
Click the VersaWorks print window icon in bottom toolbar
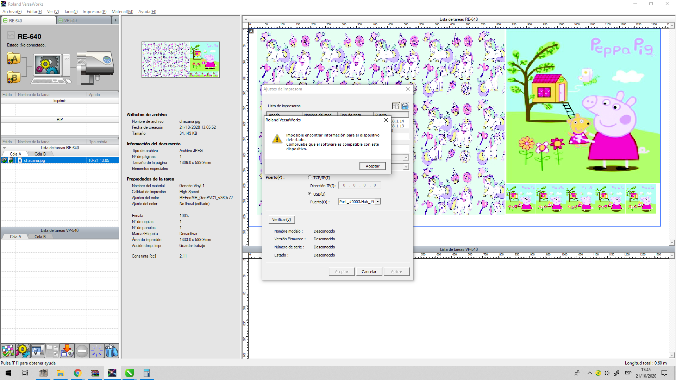click(x=37, y=351)
